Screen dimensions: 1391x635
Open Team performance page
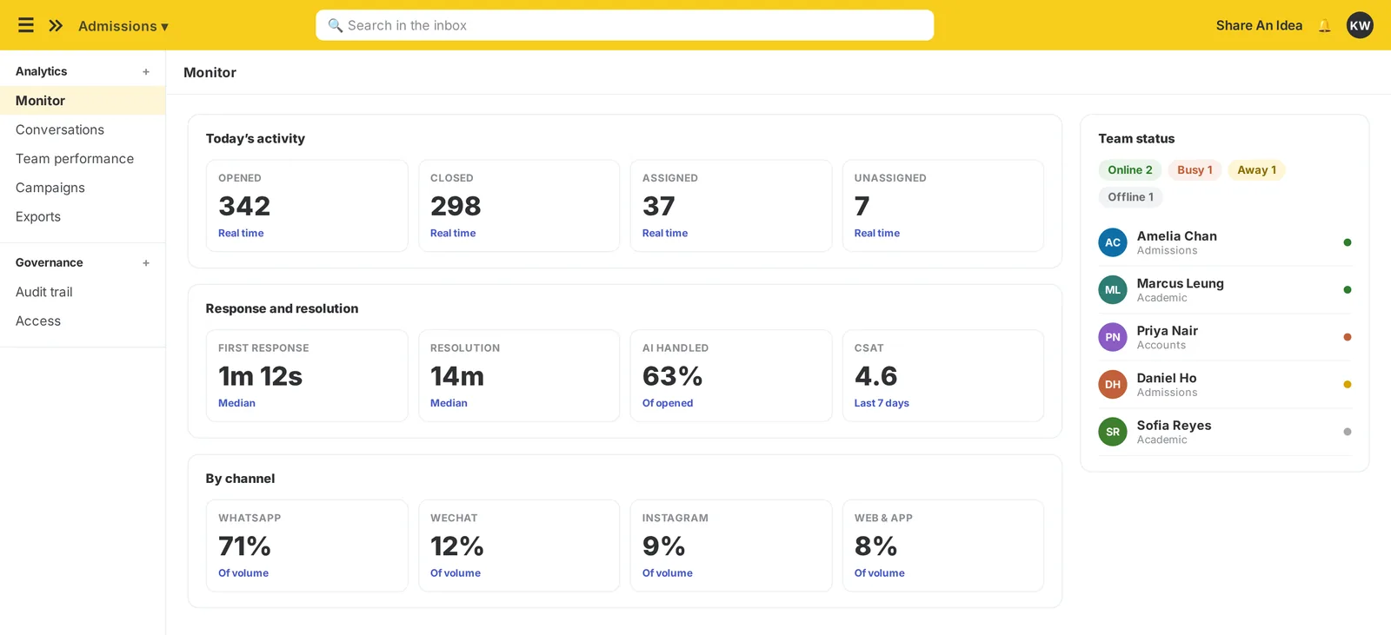click(x=83, y=159)
